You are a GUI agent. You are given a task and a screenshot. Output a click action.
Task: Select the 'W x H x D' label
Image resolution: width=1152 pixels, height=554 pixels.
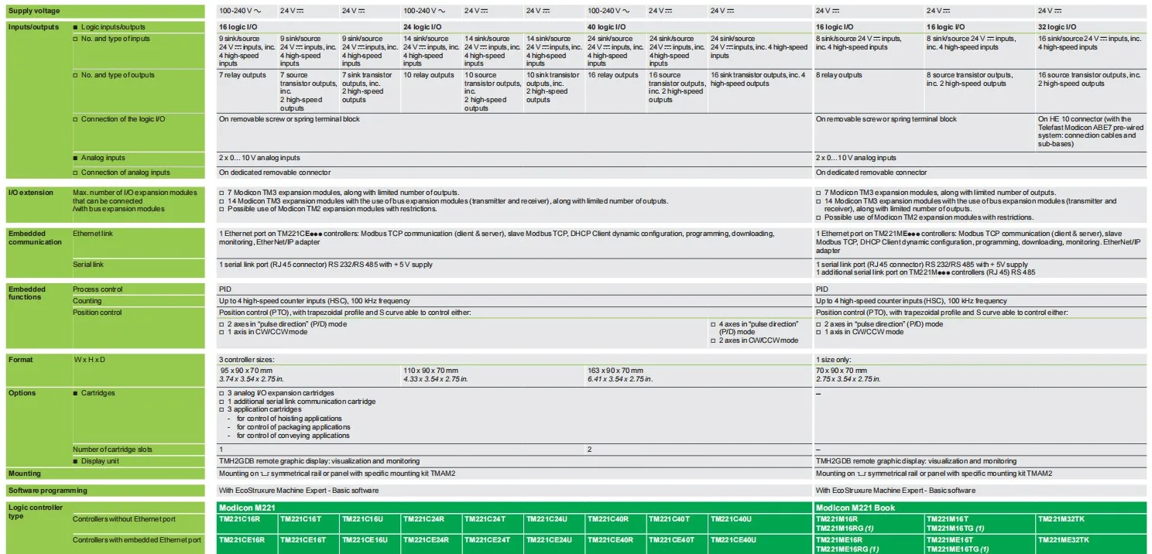click(x=89, y=360)
